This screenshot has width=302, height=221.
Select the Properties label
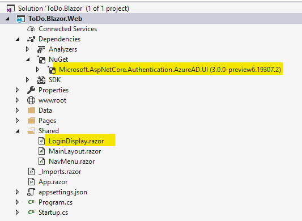[53, 90]
